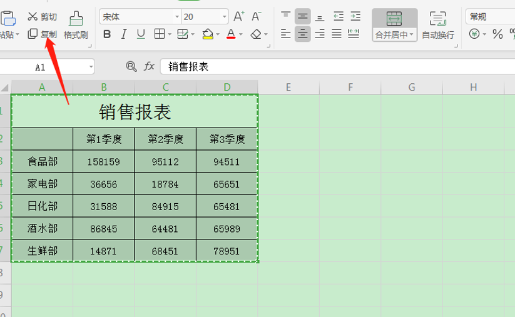515x317 pixels.
Task: Decrease indent icon
Action: click(x=339, y=16)
